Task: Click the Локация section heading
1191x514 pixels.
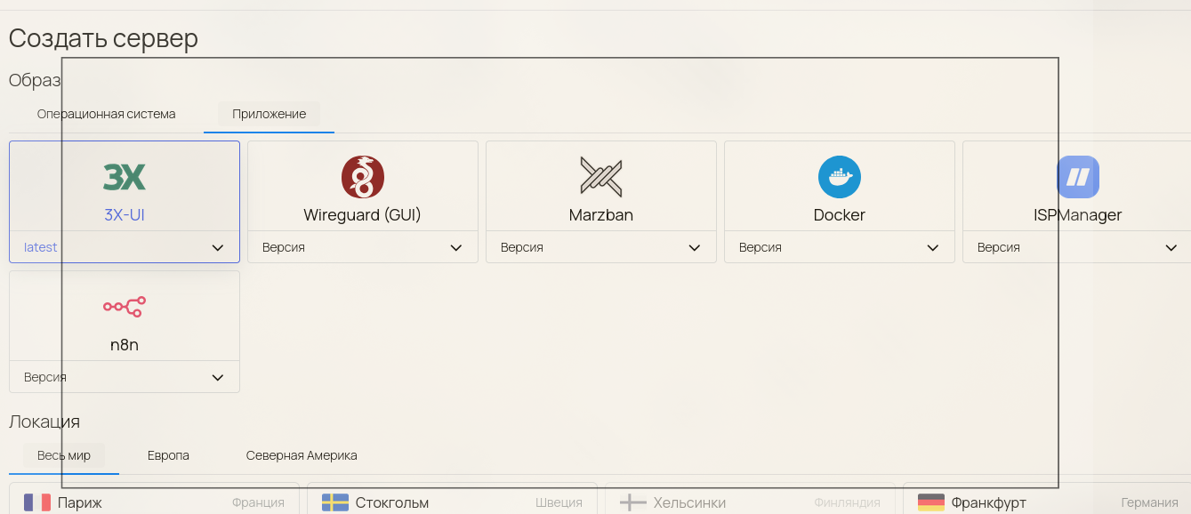Action: [x=44, y=422]
